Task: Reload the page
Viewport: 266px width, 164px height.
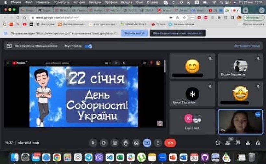Action: point(18,17)
